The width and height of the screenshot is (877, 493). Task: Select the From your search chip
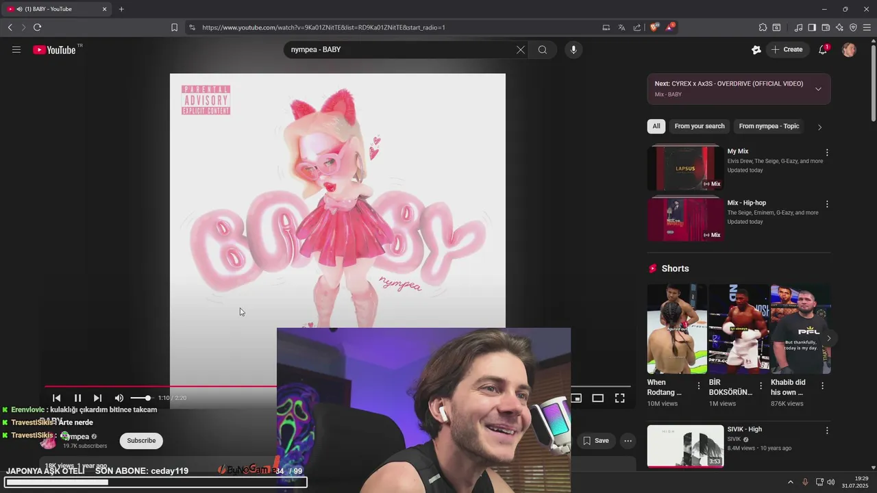tap(700, 126)
